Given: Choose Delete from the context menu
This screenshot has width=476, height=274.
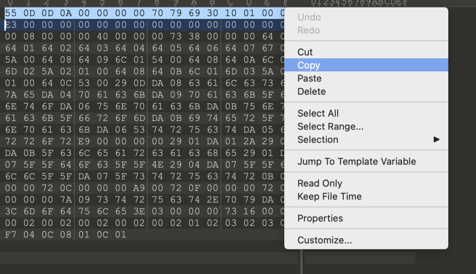Looking at the screenshot, I should [312, 92].
